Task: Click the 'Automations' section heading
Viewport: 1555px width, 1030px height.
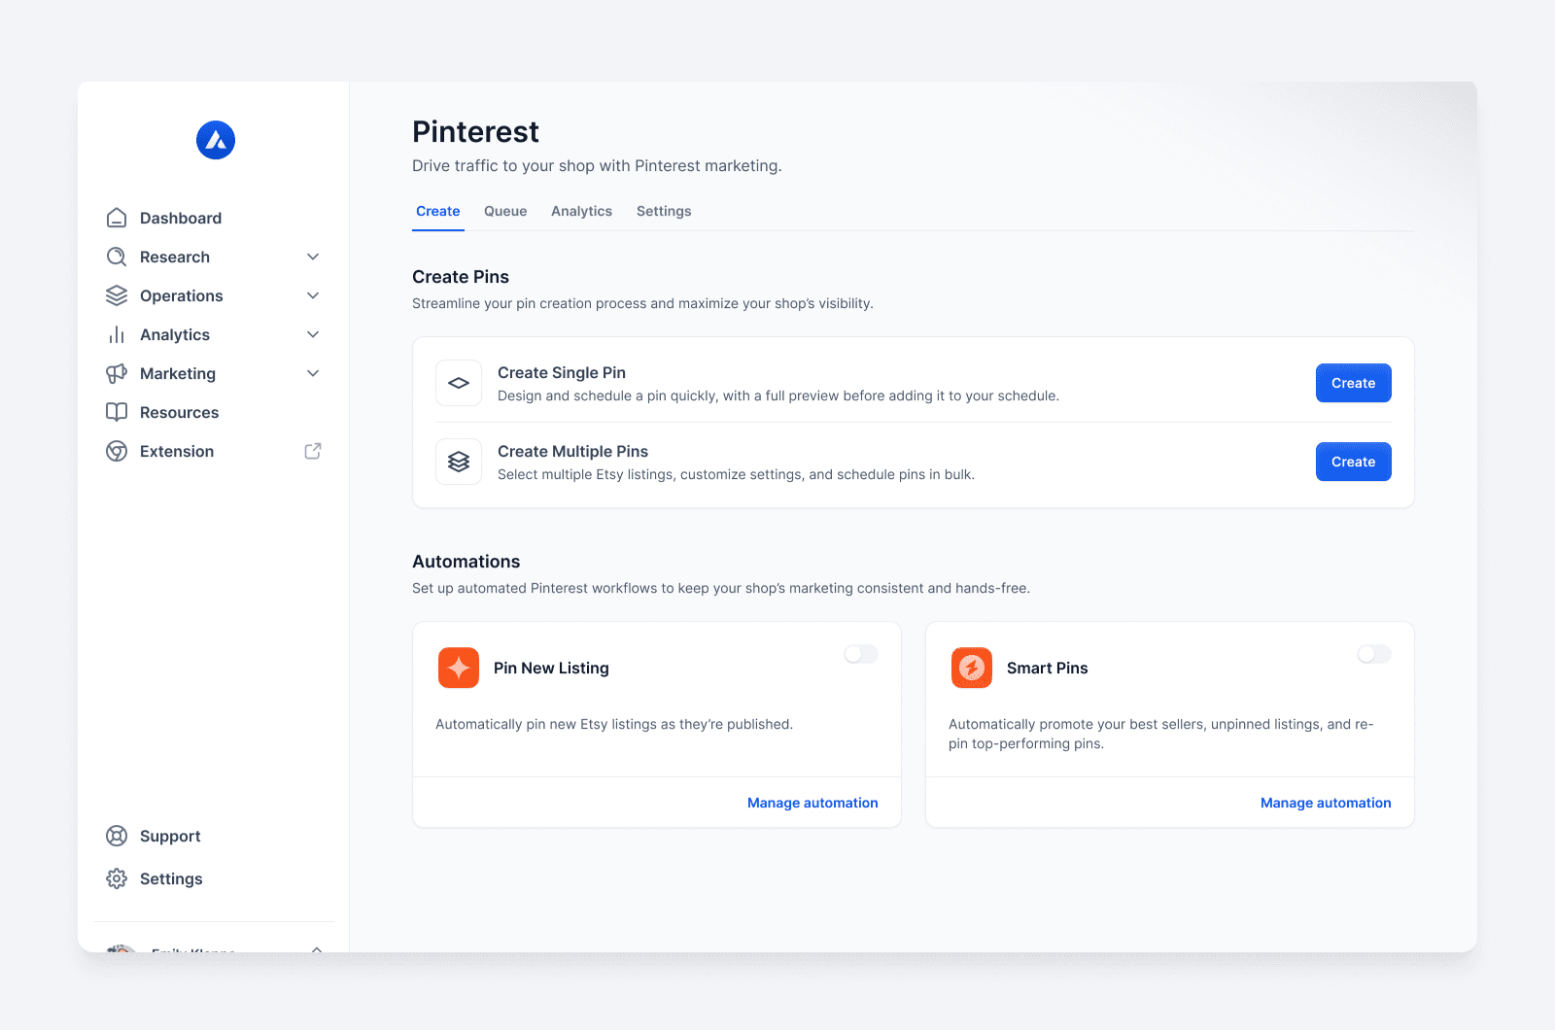Action: click(466, 562)
